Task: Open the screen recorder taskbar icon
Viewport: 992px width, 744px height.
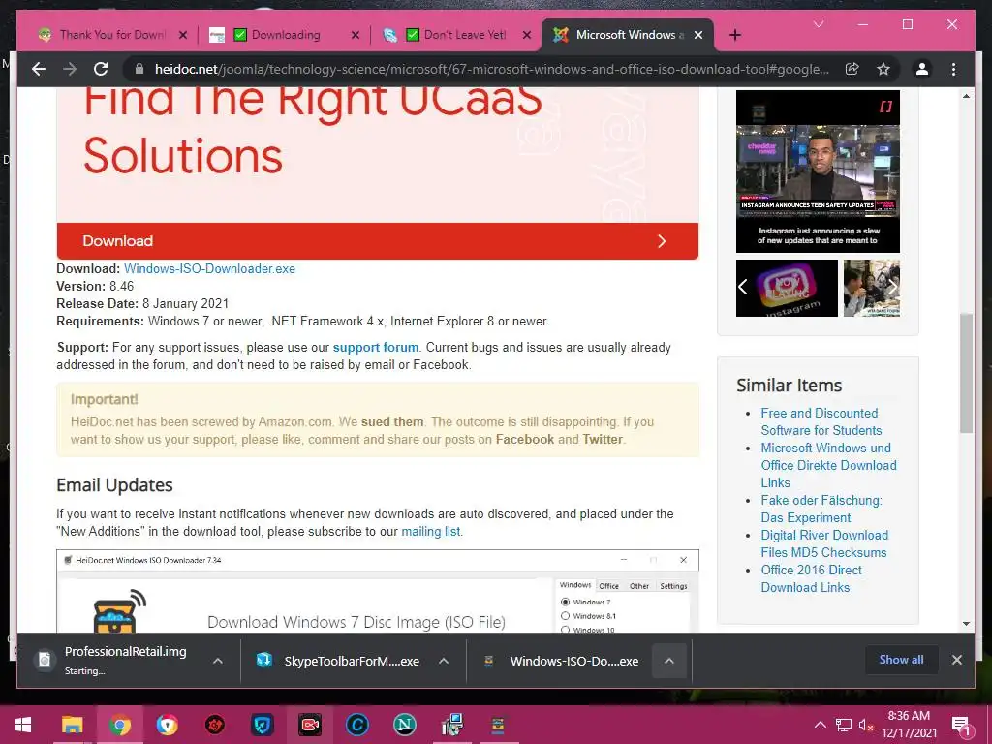Action: coord(309,725)
